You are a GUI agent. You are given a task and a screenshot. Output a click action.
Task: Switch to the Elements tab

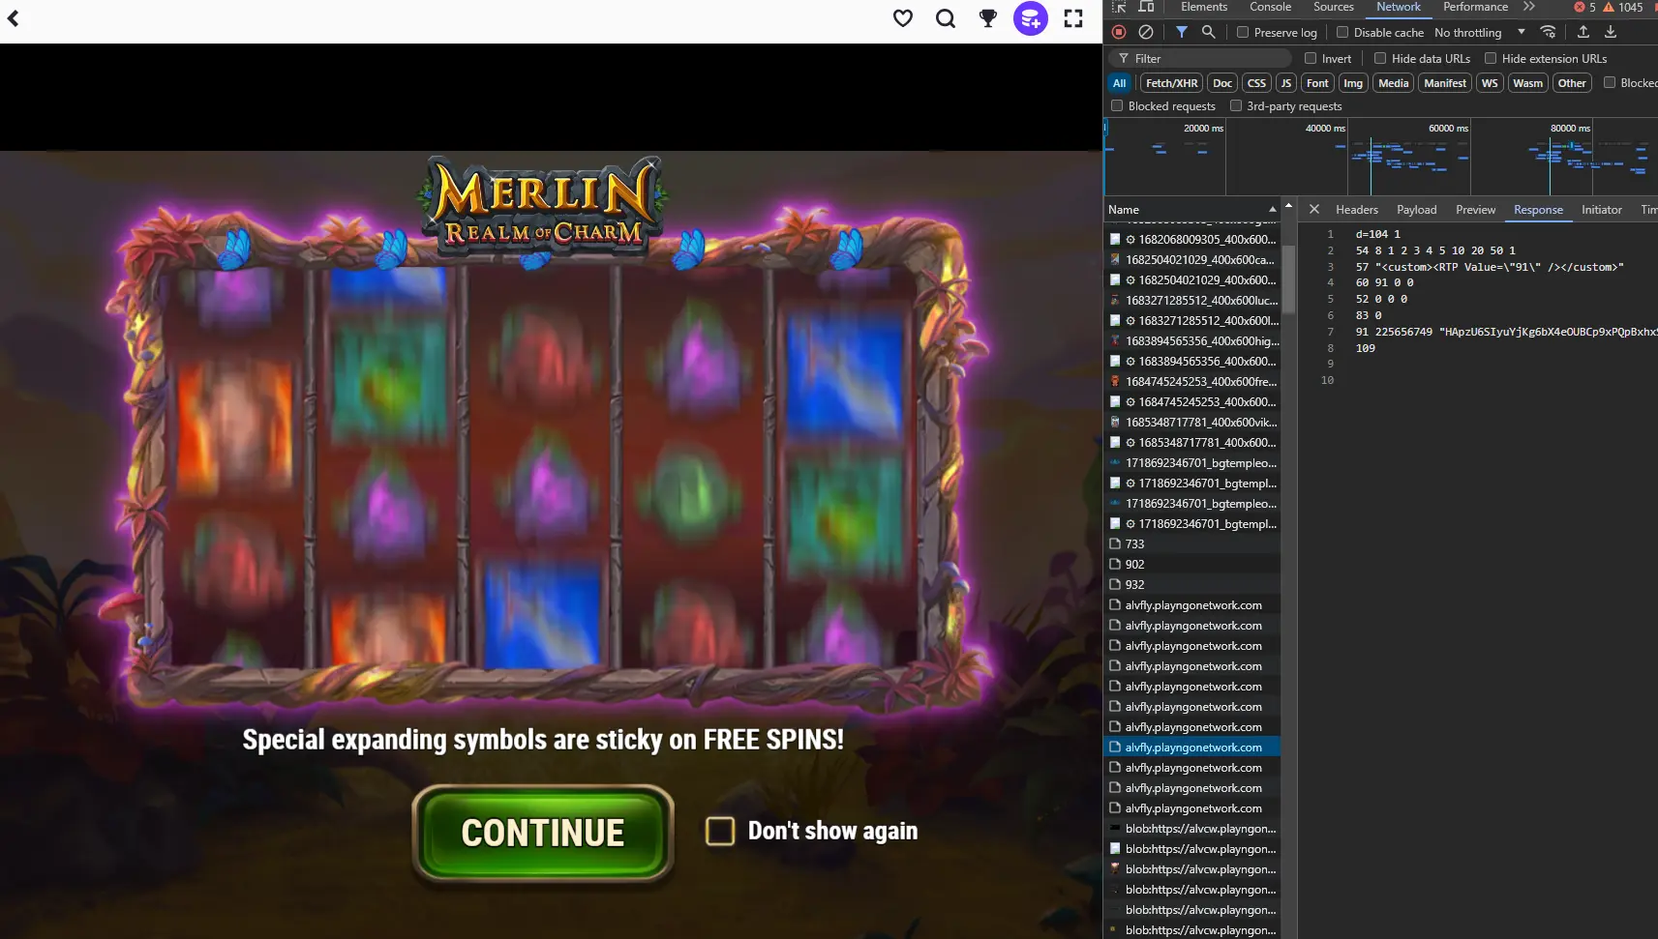point(1204,7)
